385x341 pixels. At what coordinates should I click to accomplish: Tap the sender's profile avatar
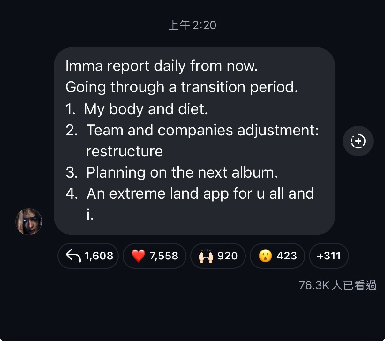(29, 221)
